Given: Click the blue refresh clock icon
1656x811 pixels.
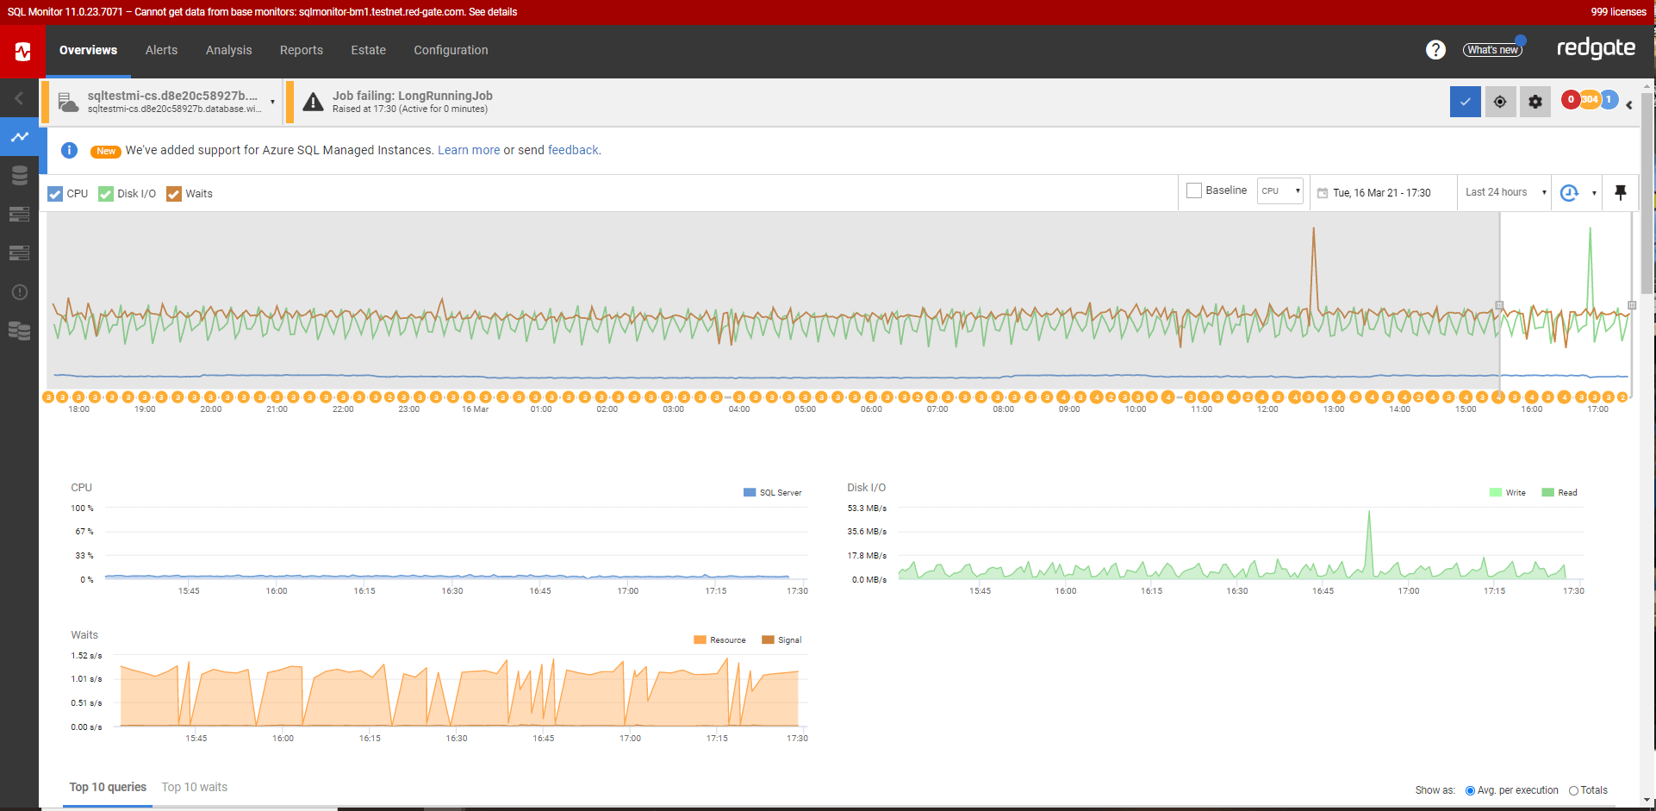Looking at the screenshot, I should 1570,192.
